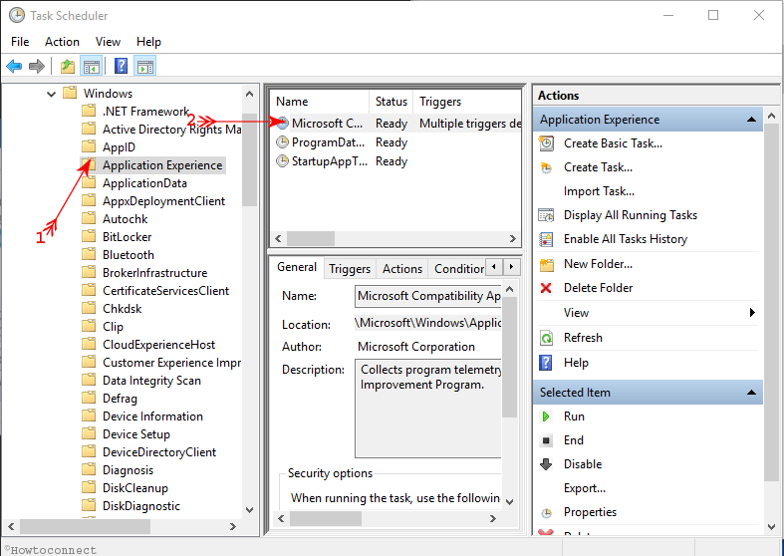Click the Application Experience folder icon
The height and width of the screenshot is (556, 784).
89,164
